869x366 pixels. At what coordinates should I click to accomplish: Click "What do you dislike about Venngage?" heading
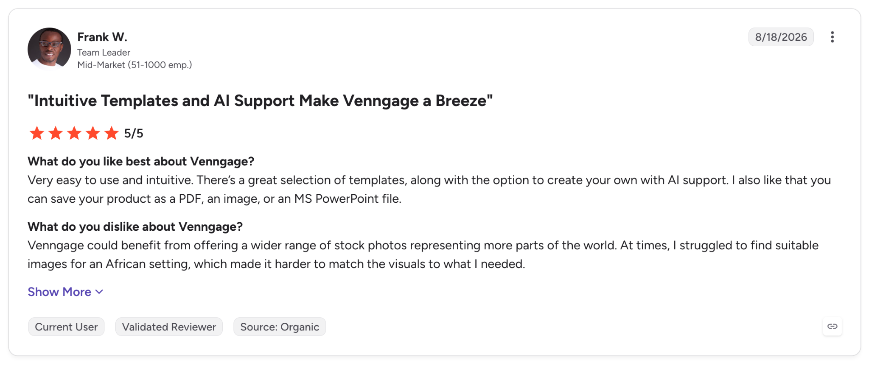[135, 227]
